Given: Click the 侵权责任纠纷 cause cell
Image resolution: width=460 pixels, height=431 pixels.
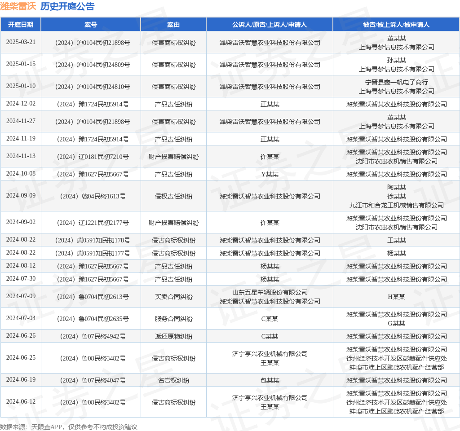Looking at the screenshot, I should click(x=174, y=197).
